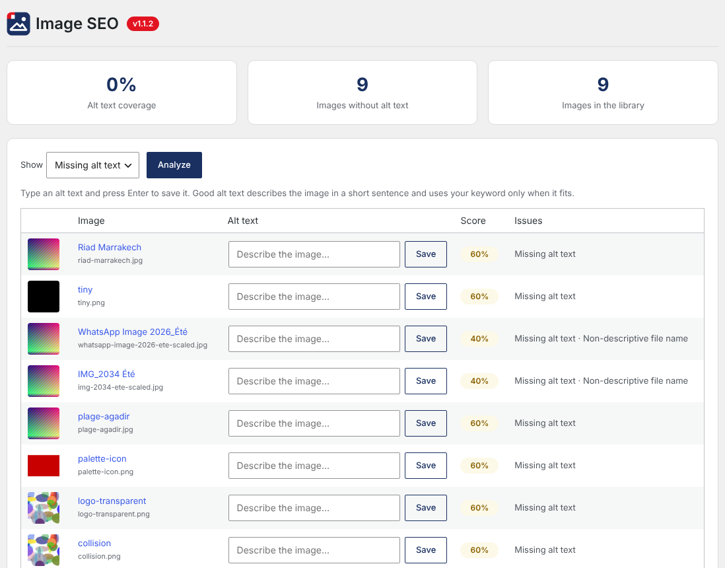Click the WhatsApp Image thumbnail
725x568 pixels.
click(x=44, y=339)
